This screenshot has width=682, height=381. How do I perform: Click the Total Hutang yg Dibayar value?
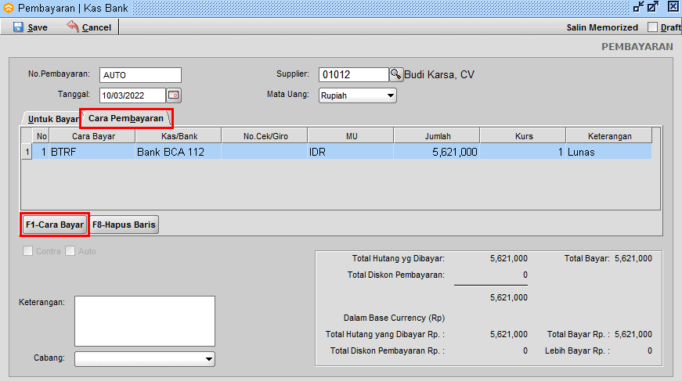(509, 258)
